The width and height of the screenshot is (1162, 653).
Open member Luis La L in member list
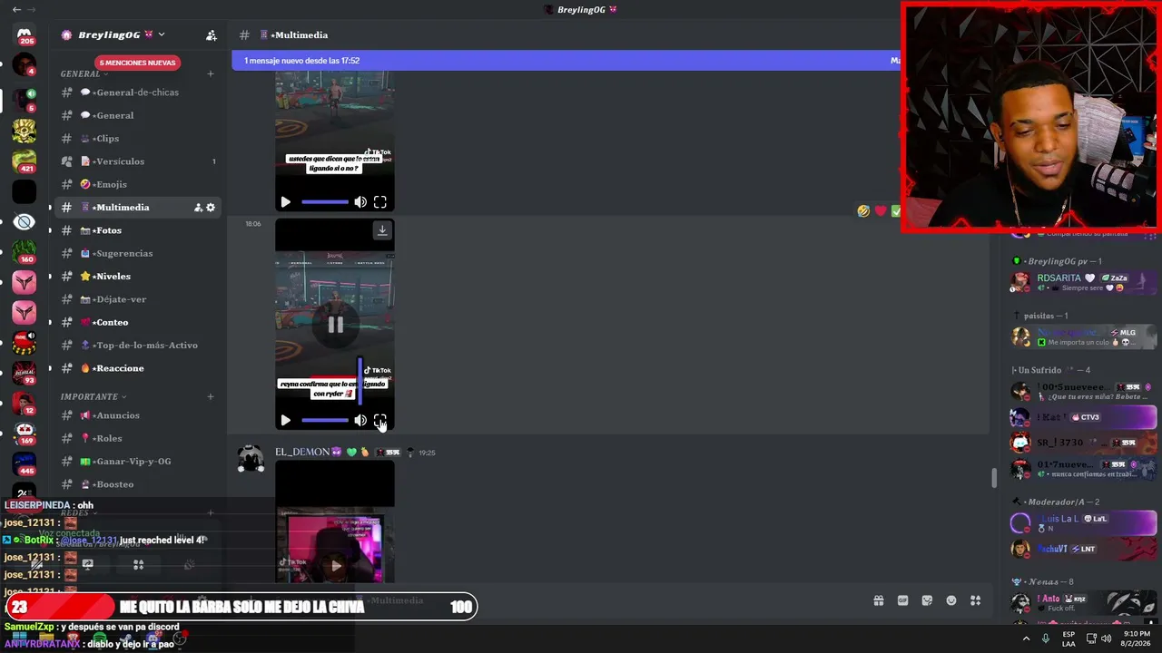(x=1084, y=523)
